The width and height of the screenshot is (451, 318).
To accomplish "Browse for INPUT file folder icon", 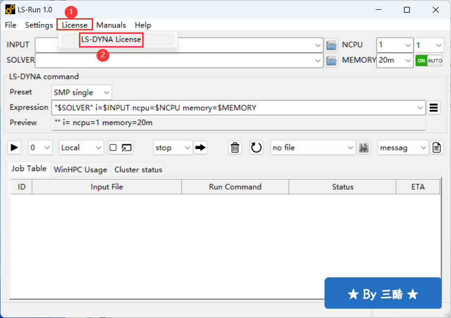I will click(331, 45).
